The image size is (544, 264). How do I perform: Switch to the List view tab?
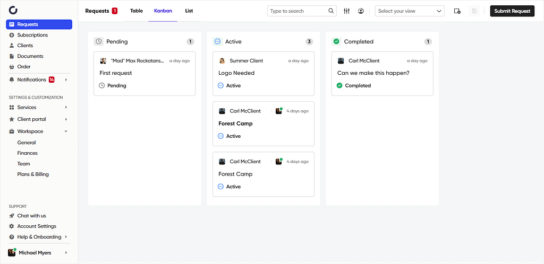189,11
